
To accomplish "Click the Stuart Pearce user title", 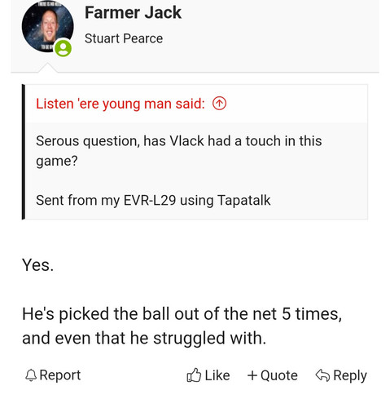I will coord(124,38).
